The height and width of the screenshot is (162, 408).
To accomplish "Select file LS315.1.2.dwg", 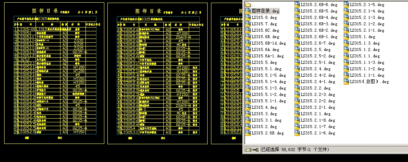I will pyautogui.click(x=362, y=49).
